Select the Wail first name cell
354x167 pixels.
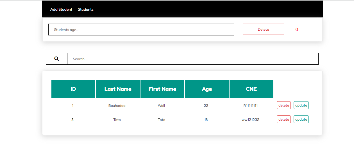click(x=162, y=106)
